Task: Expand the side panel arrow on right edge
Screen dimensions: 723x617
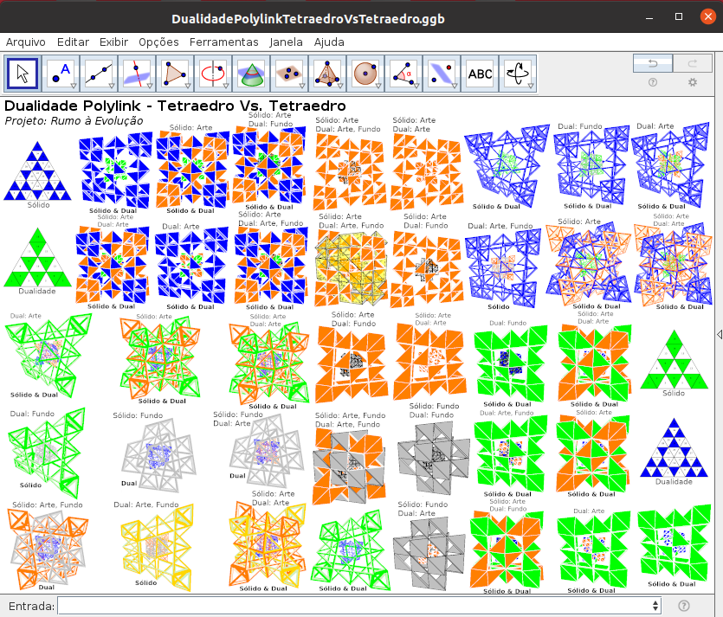Action: point(719,334)
